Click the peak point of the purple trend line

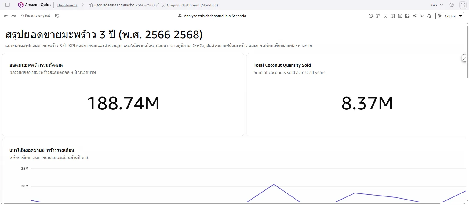tap(274, 184)
